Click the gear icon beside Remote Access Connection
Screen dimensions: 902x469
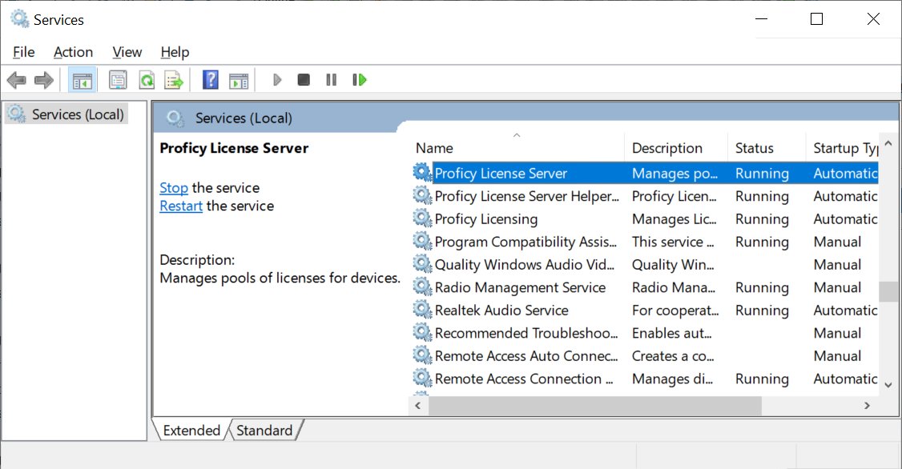point(422,379)
